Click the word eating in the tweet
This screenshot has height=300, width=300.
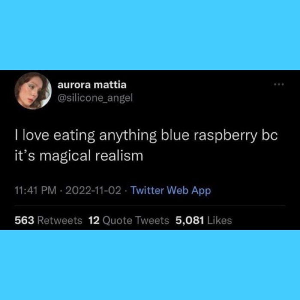point(74,136)
